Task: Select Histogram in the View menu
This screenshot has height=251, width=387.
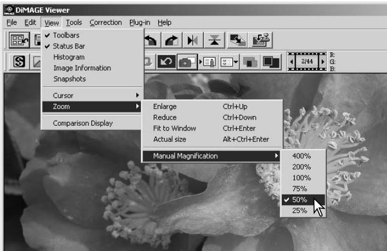Action: [x=92, y=57]
